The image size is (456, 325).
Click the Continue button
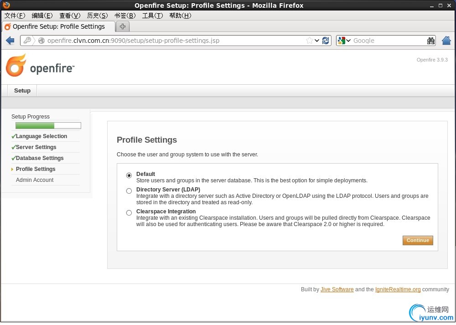418,240
